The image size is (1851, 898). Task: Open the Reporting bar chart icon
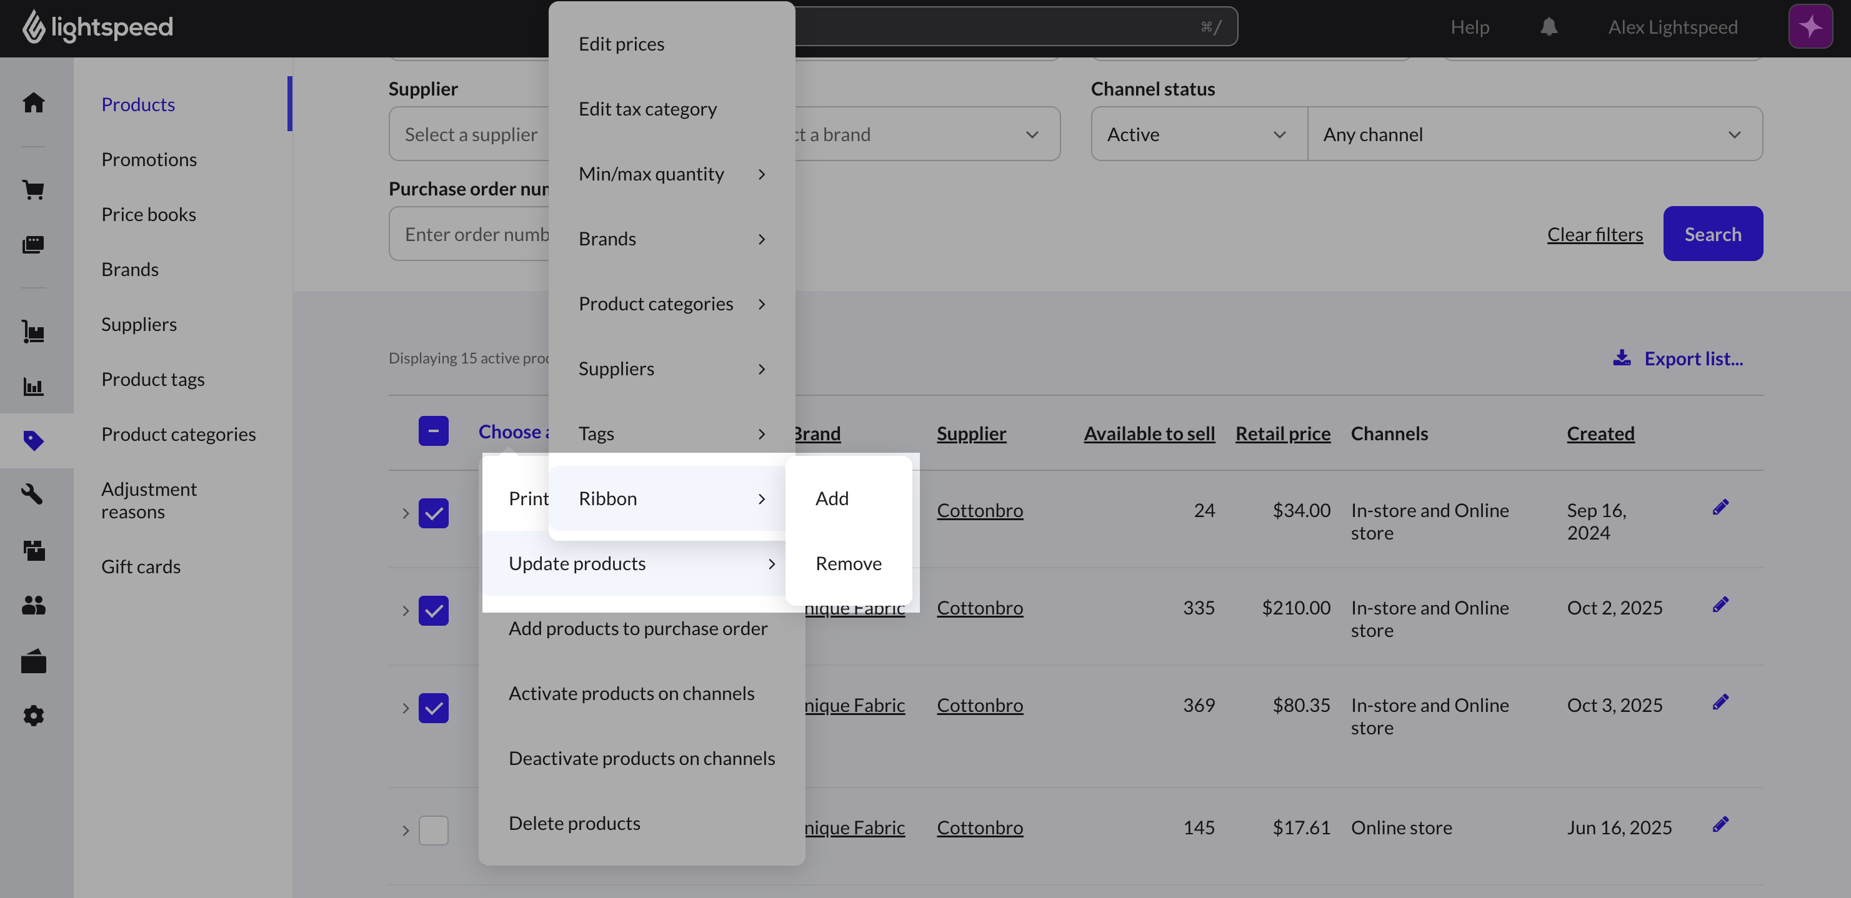tap(33, 387)
